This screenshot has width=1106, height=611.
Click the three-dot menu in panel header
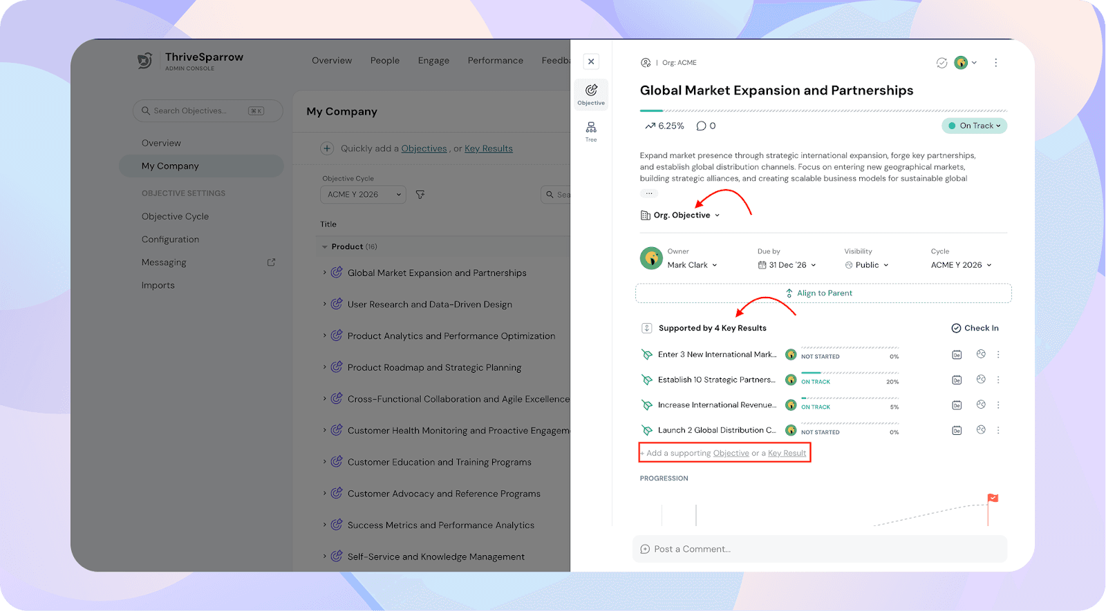[x=995, y=63]
